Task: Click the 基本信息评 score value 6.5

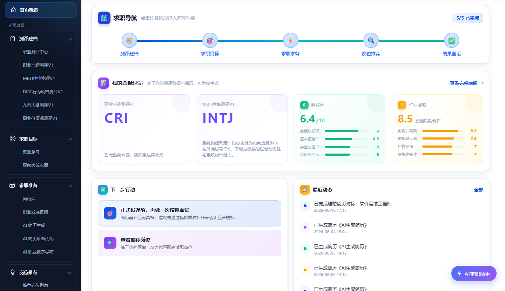Action: (x=376, y=139)
